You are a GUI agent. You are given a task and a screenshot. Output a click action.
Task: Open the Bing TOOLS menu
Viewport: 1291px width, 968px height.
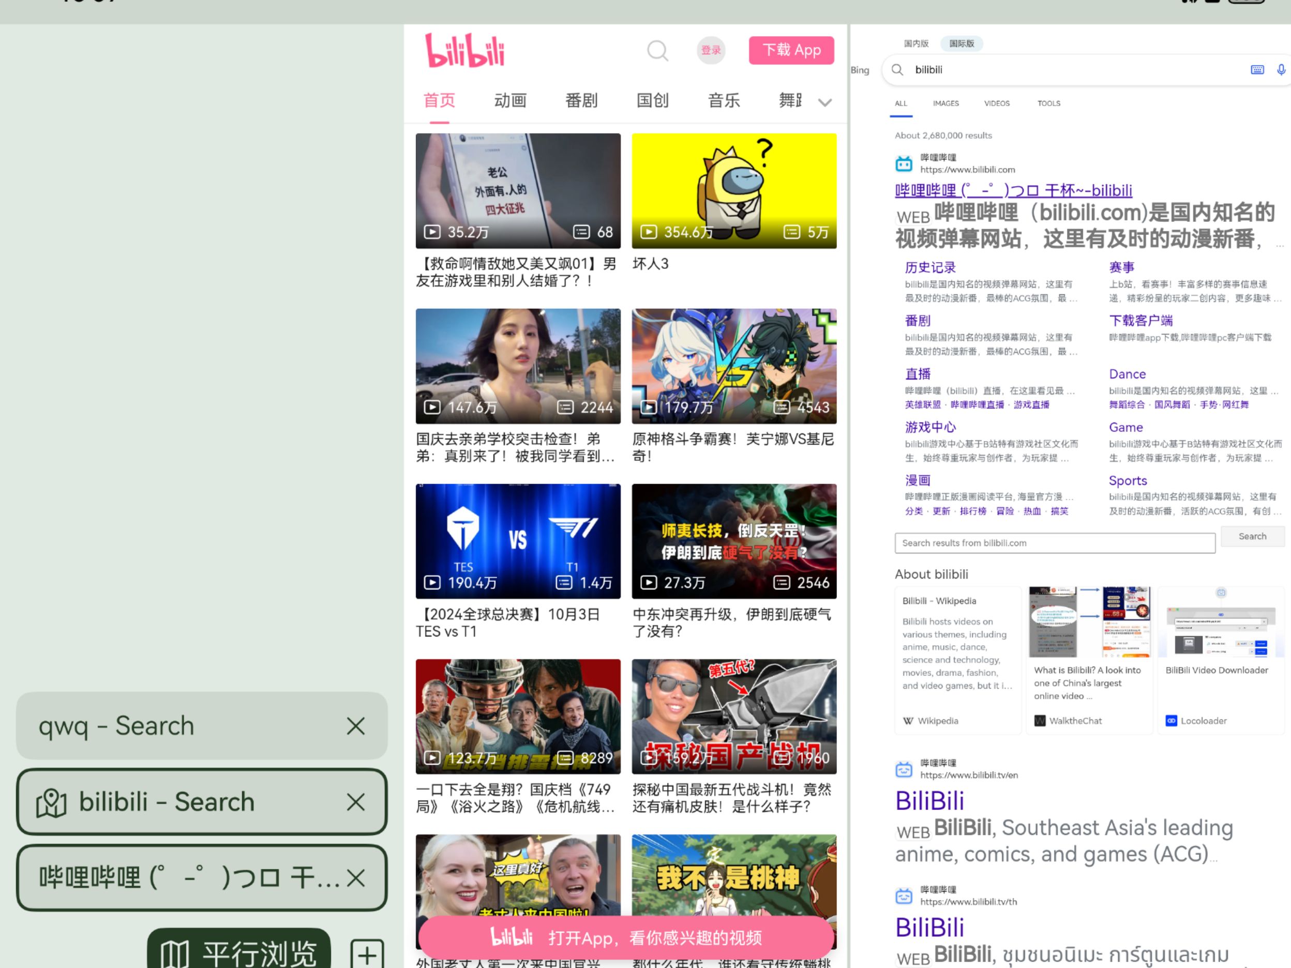click(1048, 103)
